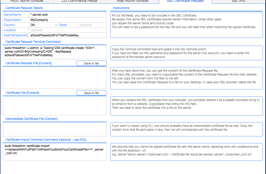This screenshot has width=266, height=174.
Task: Click the Certificate Import Terminal Command box
Action: 55,152
